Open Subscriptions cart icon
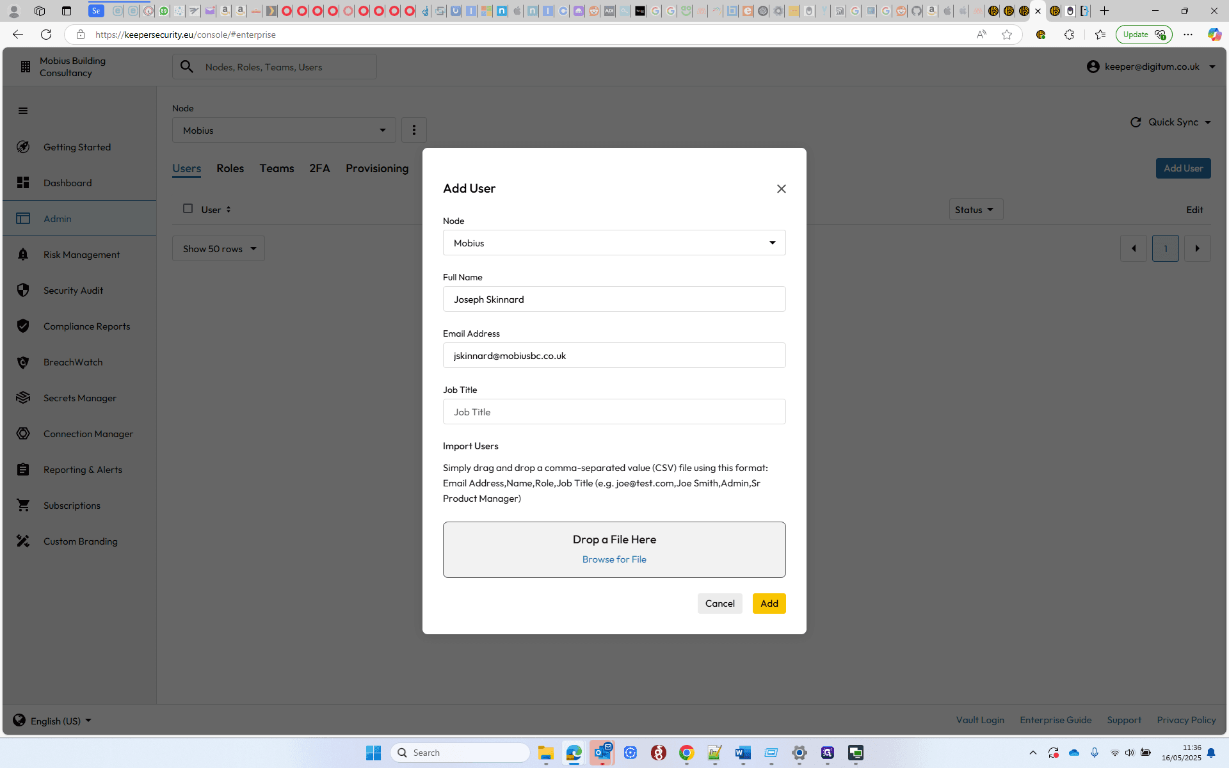 pyautogui.click(x=23, y=506)
